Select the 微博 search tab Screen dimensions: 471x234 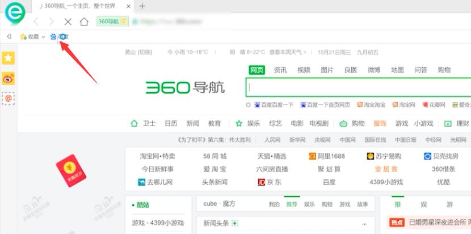(374, 70)
